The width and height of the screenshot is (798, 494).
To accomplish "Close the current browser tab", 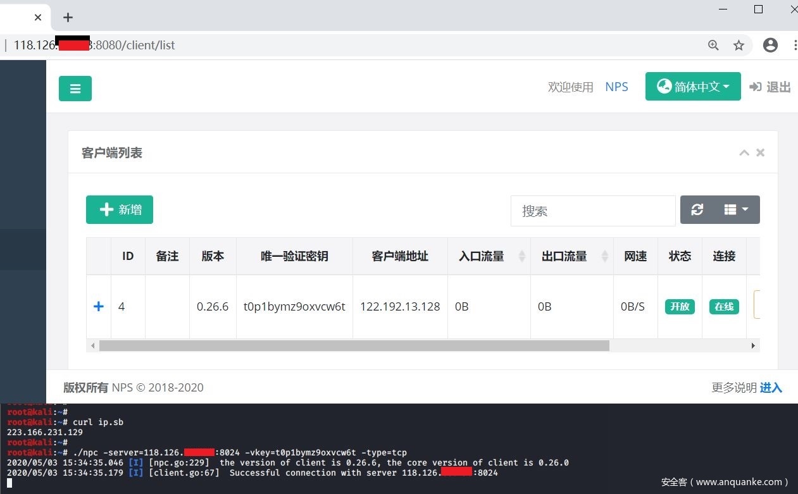I will pyautogui.click(x=38, y=17).
